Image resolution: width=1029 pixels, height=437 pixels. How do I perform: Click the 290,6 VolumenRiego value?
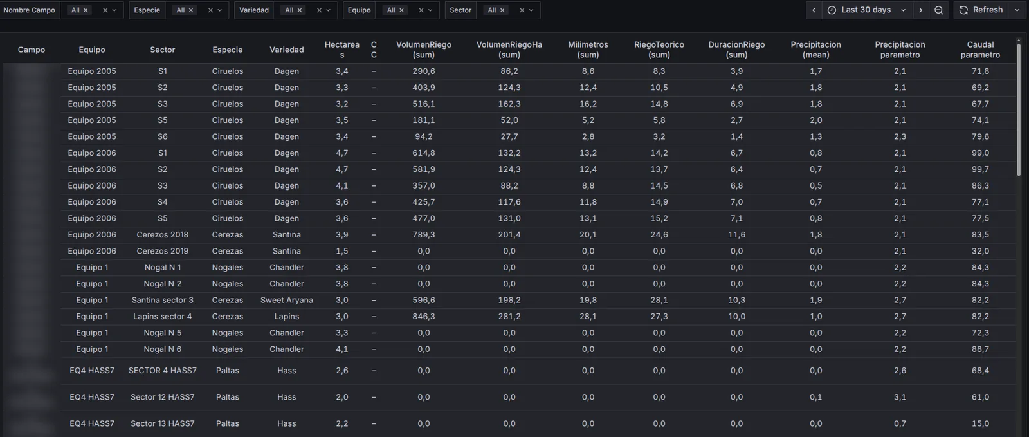[424, 71]
